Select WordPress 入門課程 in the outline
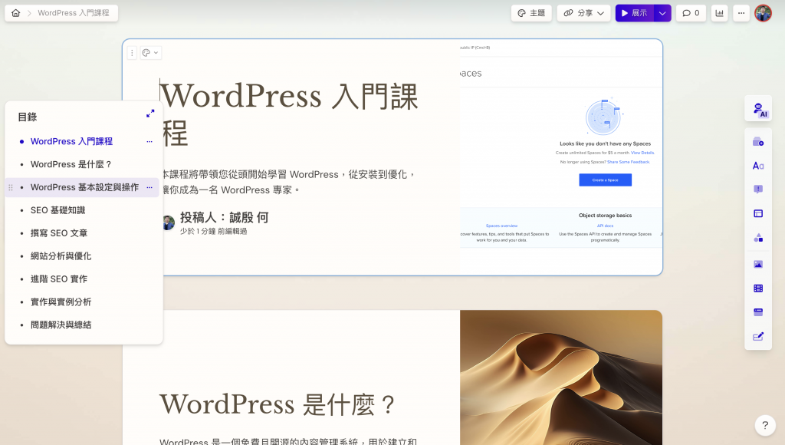The height and width of the screenshot is (445, 785). (71, 141)
